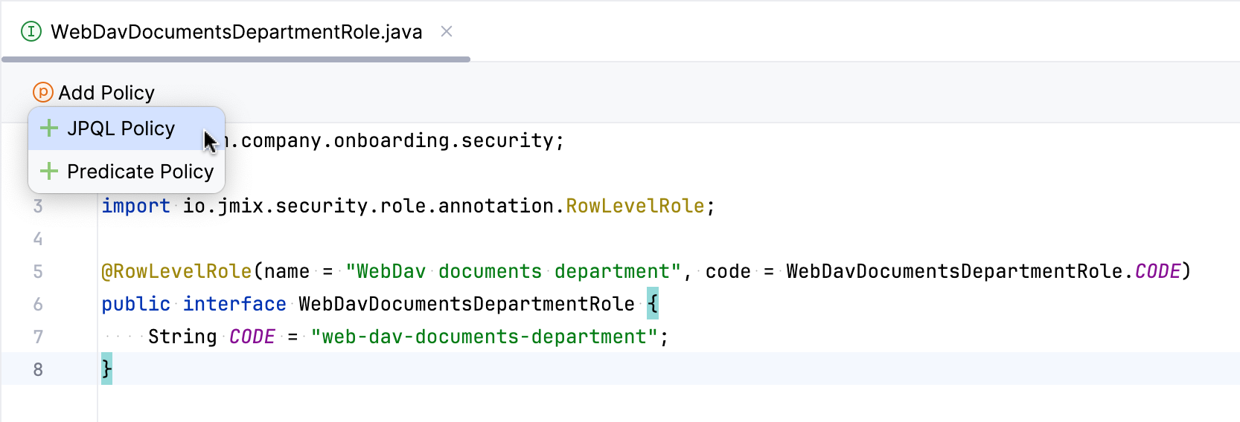Choose JPQL Policy from the popup
Screen dimensions: 1240x422
coord(121,129)
